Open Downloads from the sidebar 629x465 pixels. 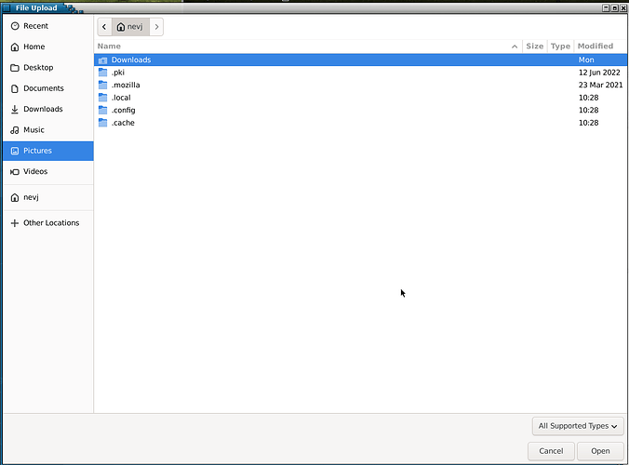48,110
